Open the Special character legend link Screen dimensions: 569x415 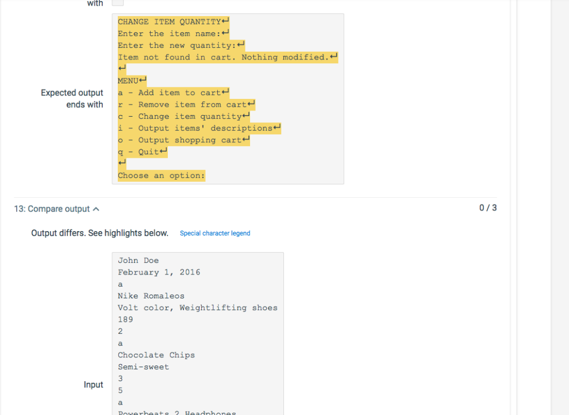215,233
